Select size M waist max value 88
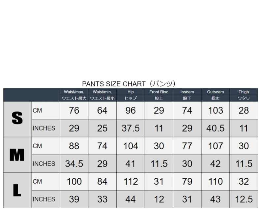Screen dimensions: 261x209 pyautogui.click(x=74, y=146)
